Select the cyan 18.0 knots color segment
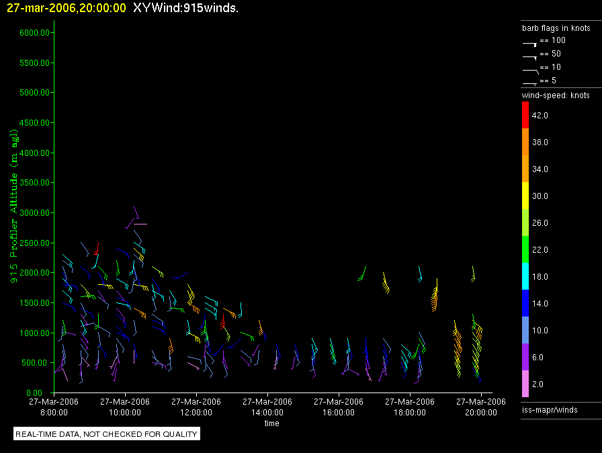The image size is (602, 453). tap(525, 277)
